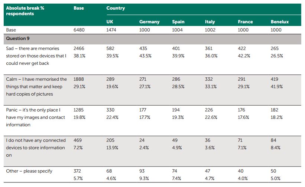Click the total base value 6480
This screenshot has width=305, height=187.
(x=79, y=30)
